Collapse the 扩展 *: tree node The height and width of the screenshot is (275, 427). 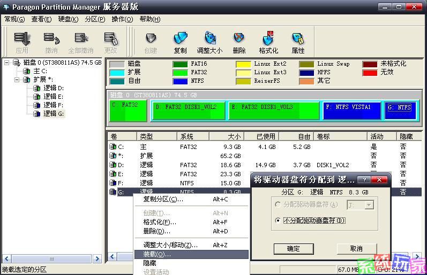pyautogui.click(x=17, y=80)
